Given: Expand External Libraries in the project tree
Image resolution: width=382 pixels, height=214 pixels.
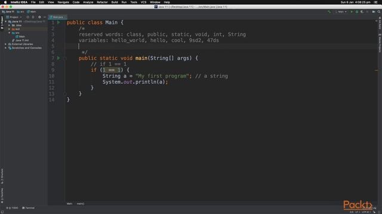Looking at the screenshot, I should (6, 44).
